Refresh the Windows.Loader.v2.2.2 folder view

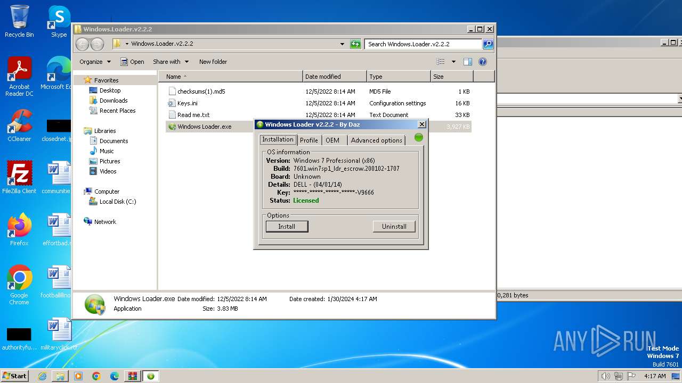coord(355,44)
